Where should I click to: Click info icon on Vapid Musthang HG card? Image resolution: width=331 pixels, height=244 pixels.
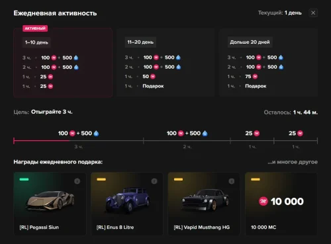(231, 181)
